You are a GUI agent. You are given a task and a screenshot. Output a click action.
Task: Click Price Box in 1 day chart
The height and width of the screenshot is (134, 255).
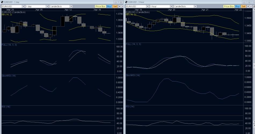click(100, 6)
